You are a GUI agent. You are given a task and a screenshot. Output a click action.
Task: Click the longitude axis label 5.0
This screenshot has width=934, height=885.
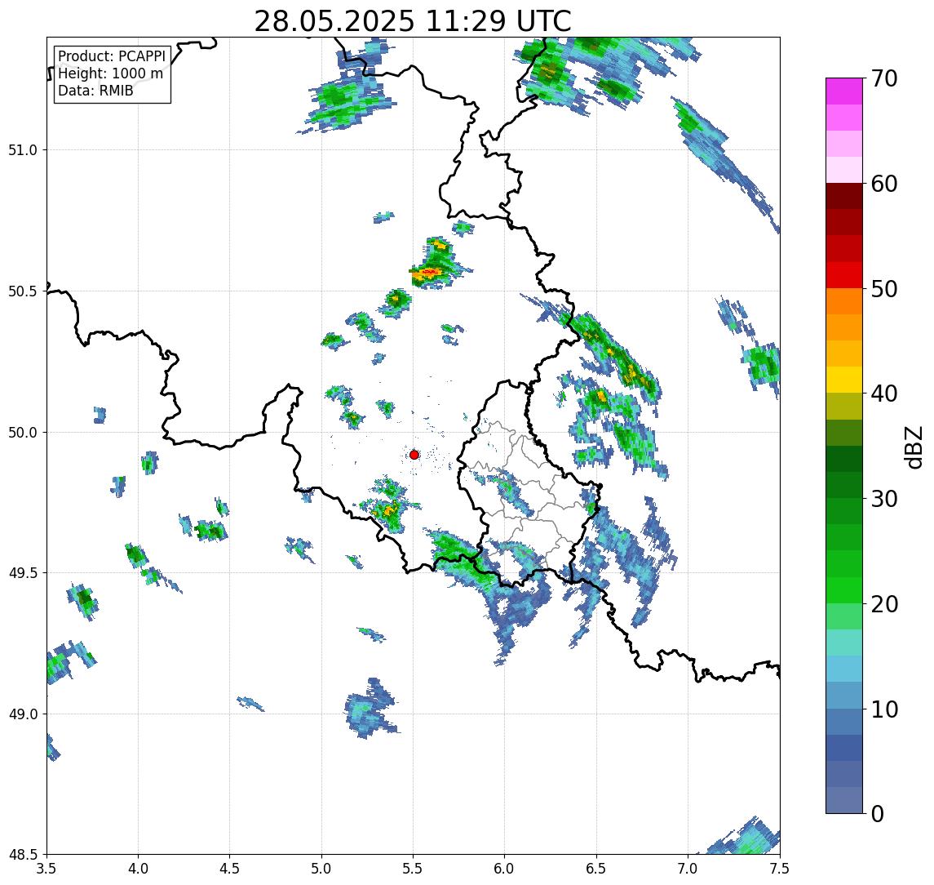point(321,869)
